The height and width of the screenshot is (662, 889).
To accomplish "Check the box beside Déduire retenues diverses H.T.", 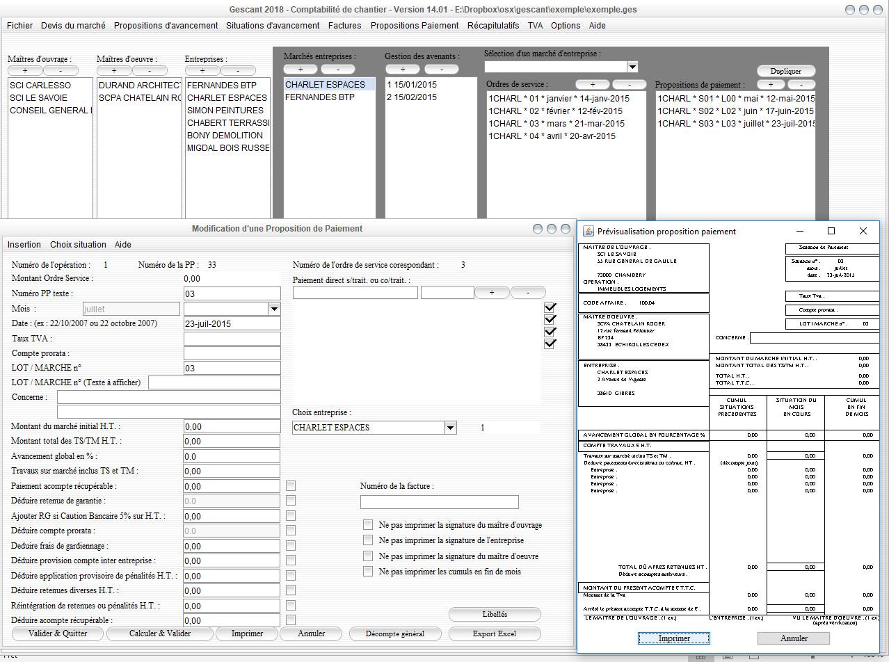I will coord(291,590).
